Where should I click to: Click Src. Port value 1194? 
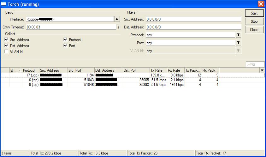click(x=90, y=75)
